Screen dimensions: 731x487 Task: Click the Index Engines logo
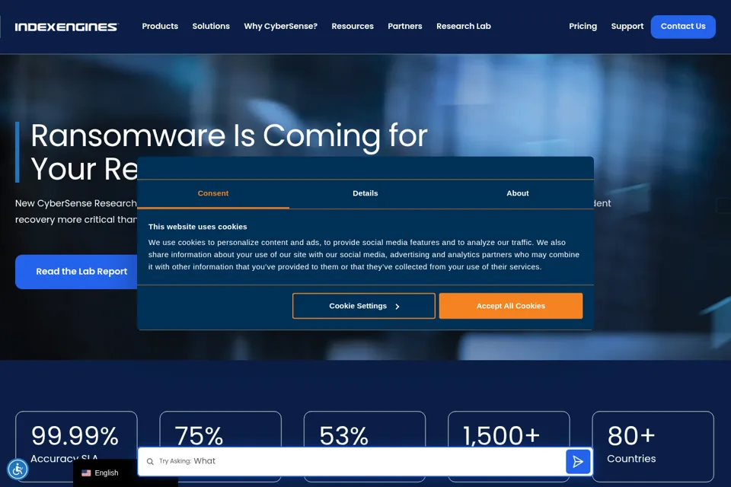click(67, 27)
